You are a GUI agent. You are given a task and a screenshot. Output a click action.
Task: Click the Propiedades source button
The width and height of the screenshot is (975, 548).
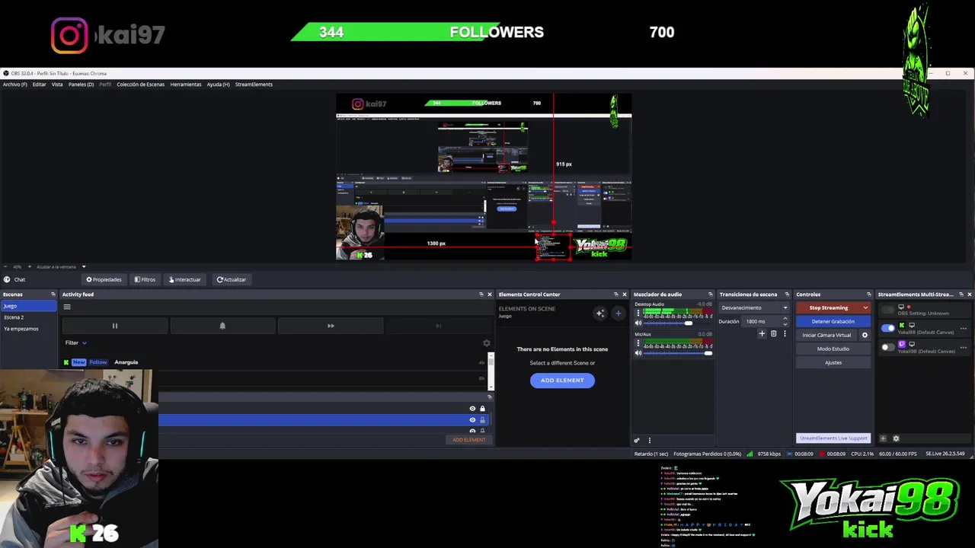pos(104,279)
